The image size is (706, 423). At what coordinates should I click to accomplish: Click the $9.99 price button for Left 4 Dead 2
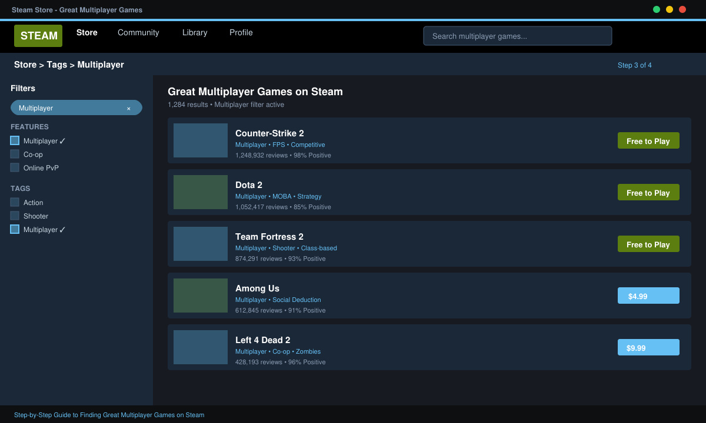(x=648, y=347)
